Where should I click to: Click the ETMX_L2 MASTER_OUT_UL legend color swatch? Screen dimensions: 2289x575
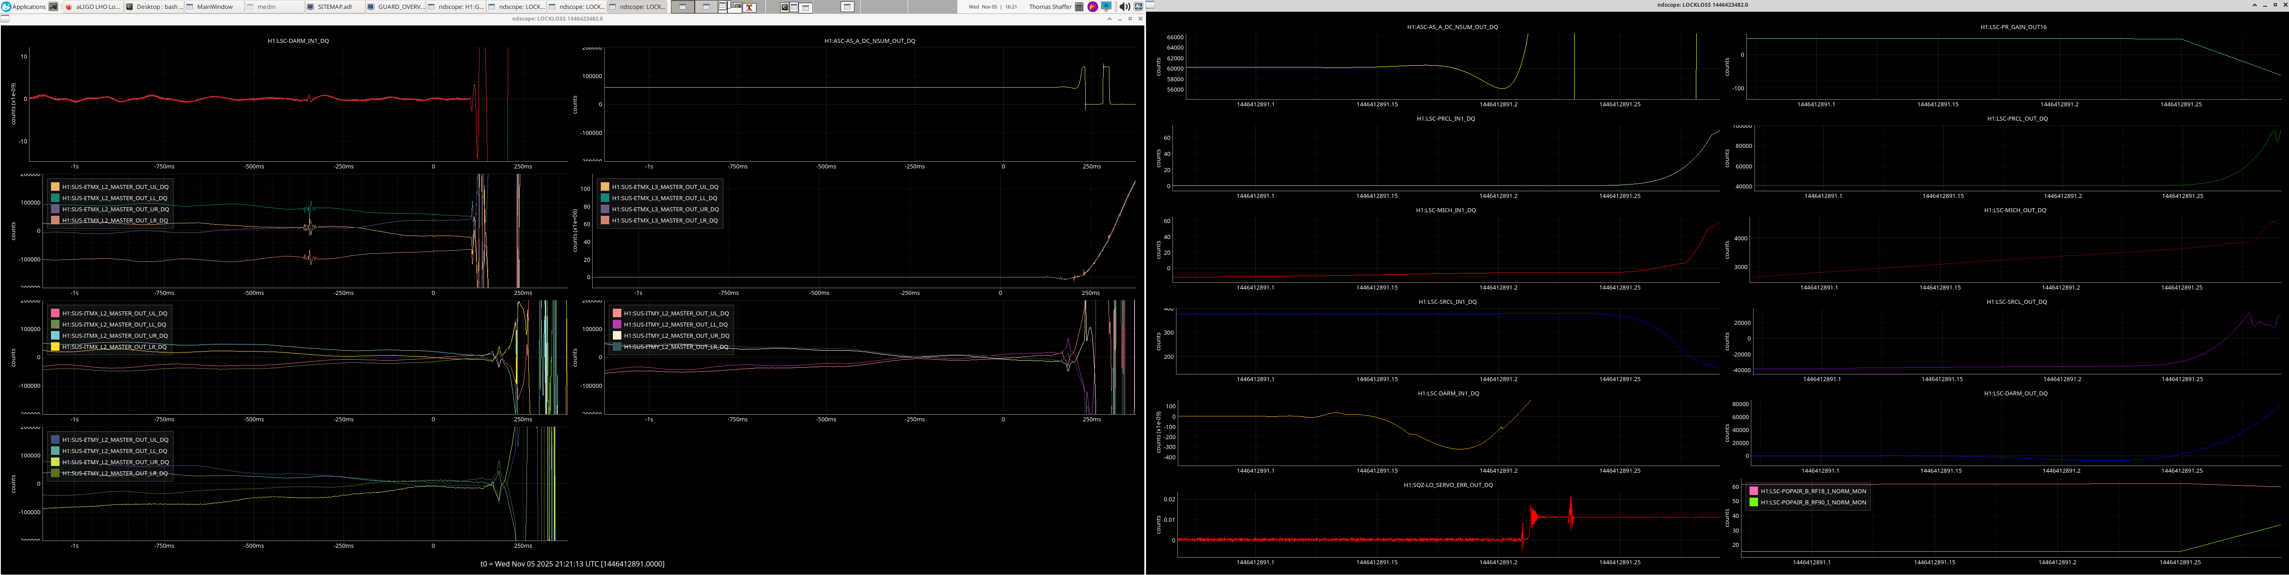[x=55, y=187]
